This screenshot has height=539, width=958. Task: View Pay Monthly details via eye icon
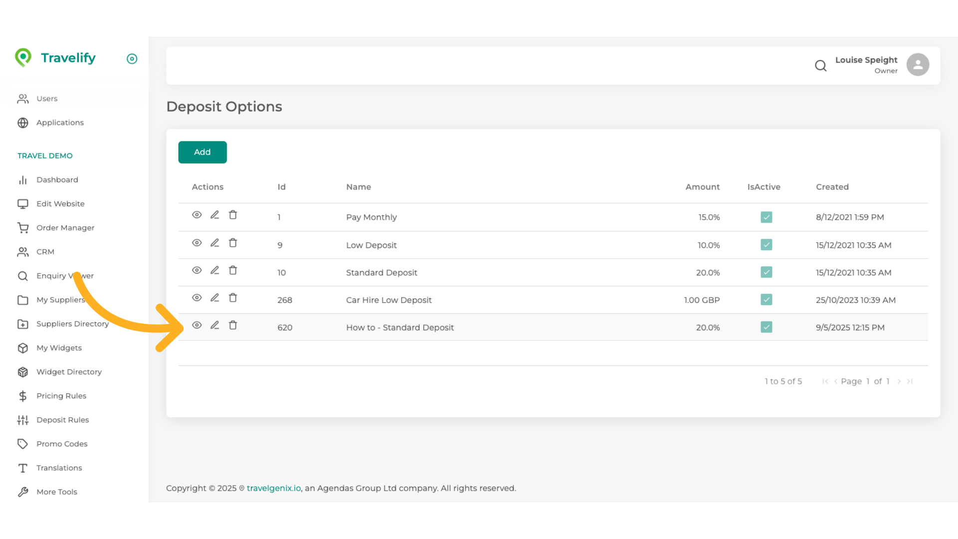click(197, 215)
